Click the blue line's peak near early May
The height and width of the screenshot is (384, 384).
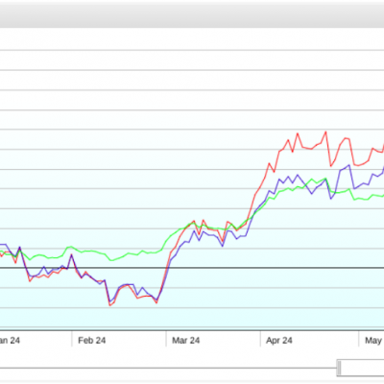pos(348,165)
